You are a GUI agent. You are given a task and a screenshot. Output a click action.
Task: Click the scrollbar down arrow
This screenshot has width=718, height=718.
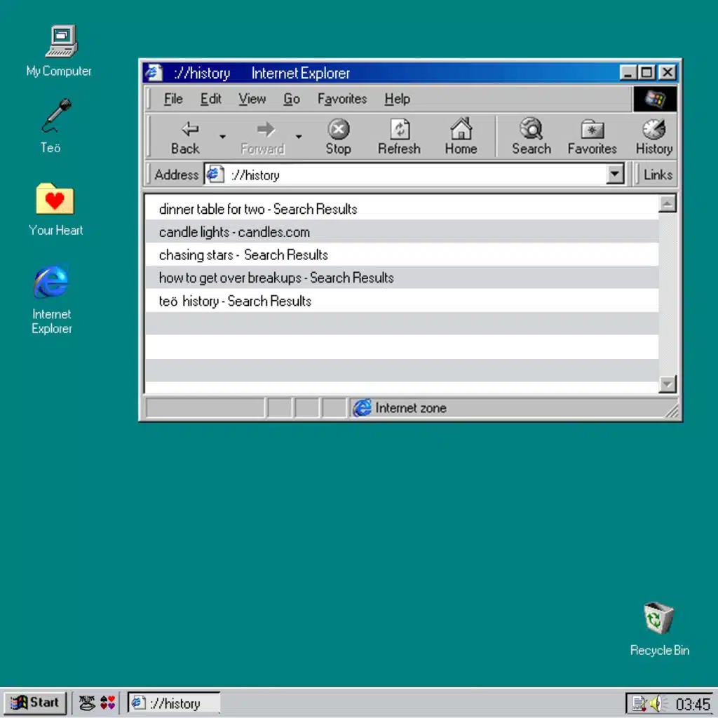click(x=668, y=384)
